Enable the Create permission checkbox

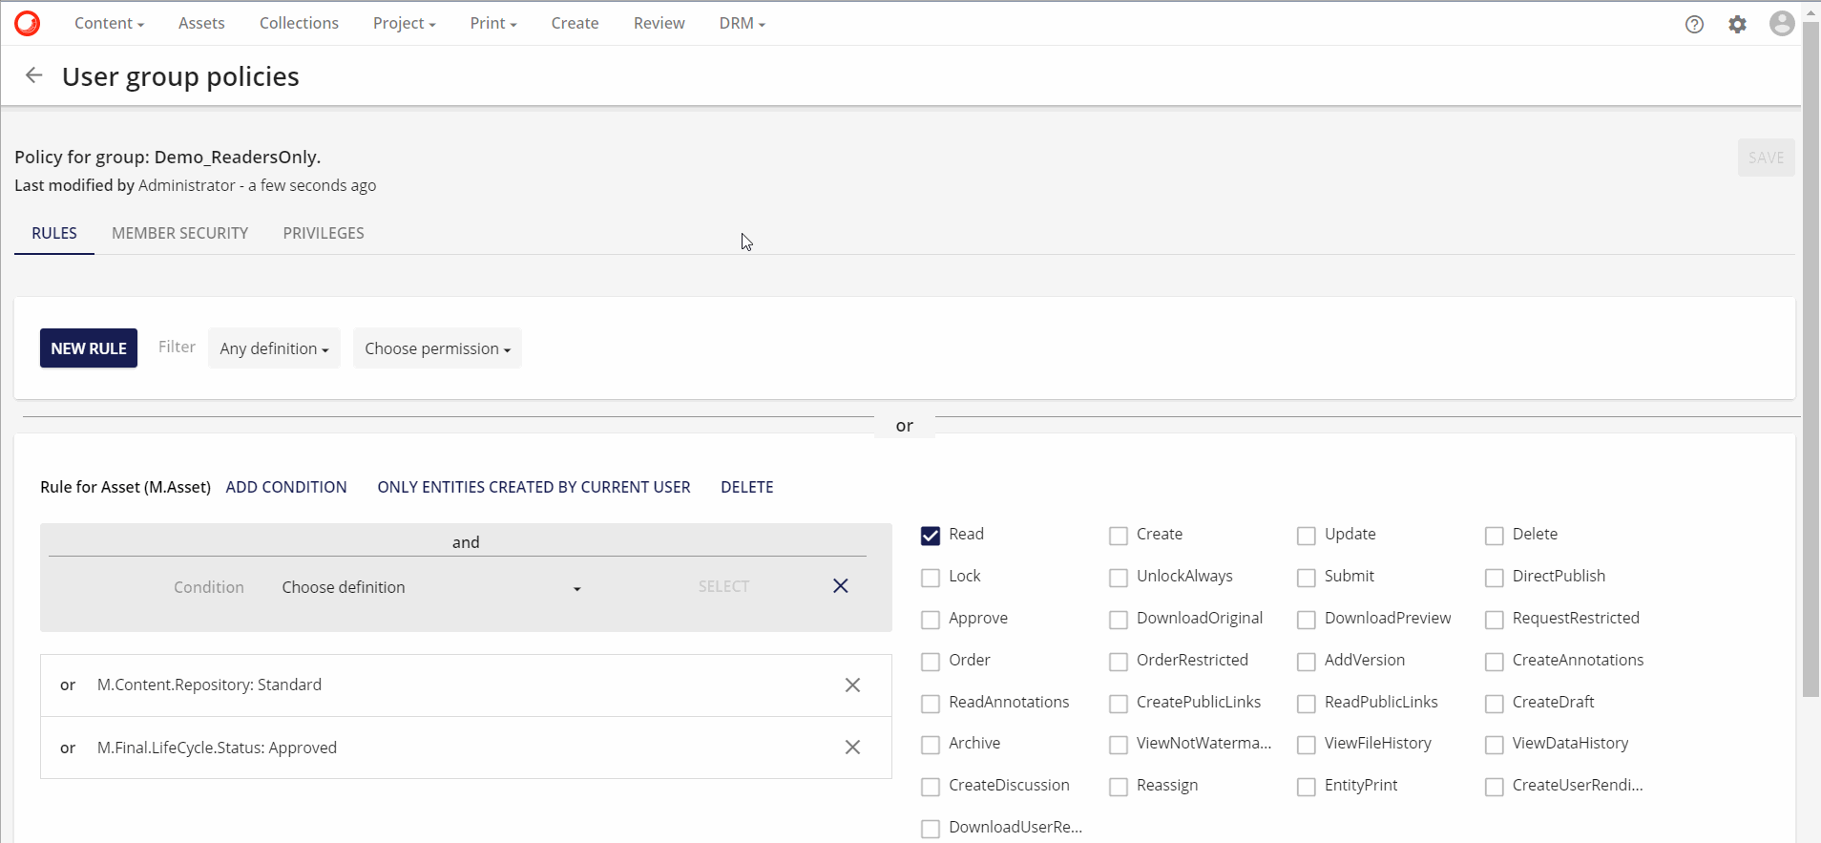pyautogui.click(x=1119, y=536)
